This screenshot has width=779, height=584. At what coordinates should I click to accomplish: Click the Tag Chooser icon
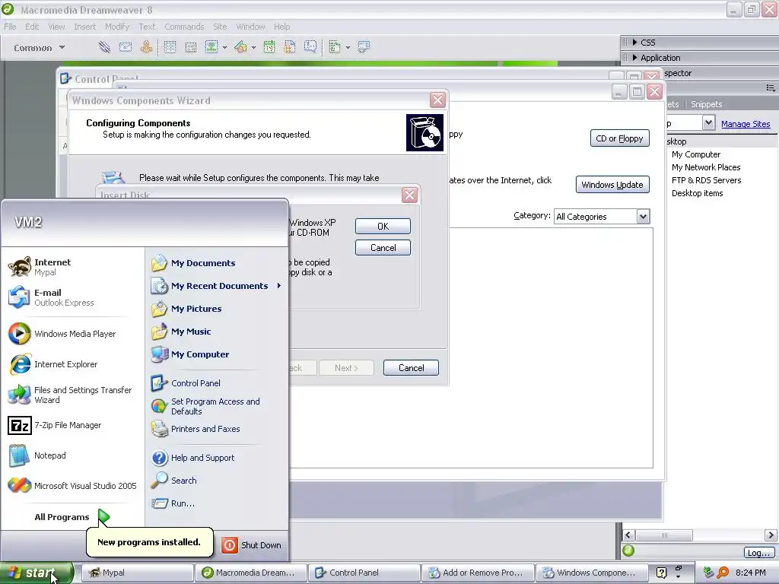pos(364,47)
